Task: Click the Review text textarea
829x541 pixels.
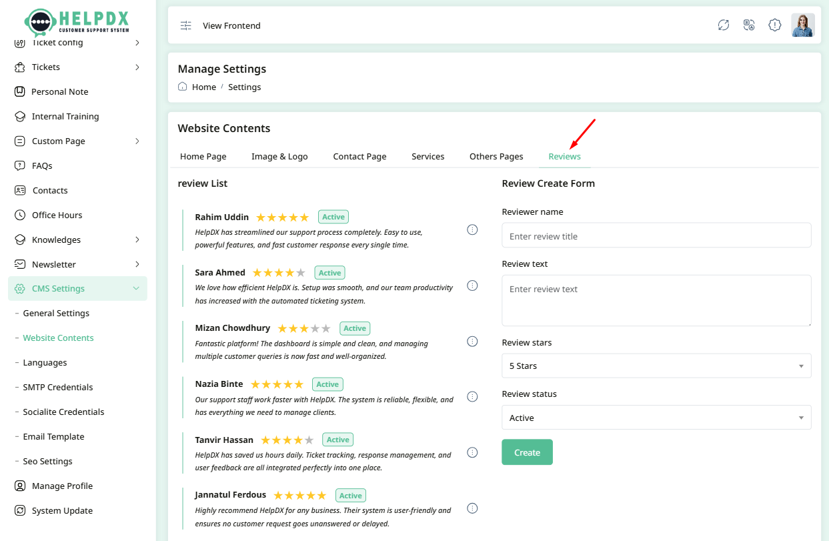Action: click(656, 301)
